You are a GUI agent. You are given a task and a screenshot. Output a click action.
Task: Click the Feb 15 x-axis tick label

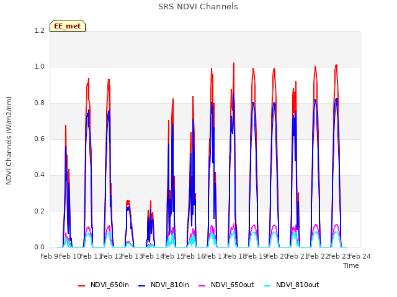[174, 256]
